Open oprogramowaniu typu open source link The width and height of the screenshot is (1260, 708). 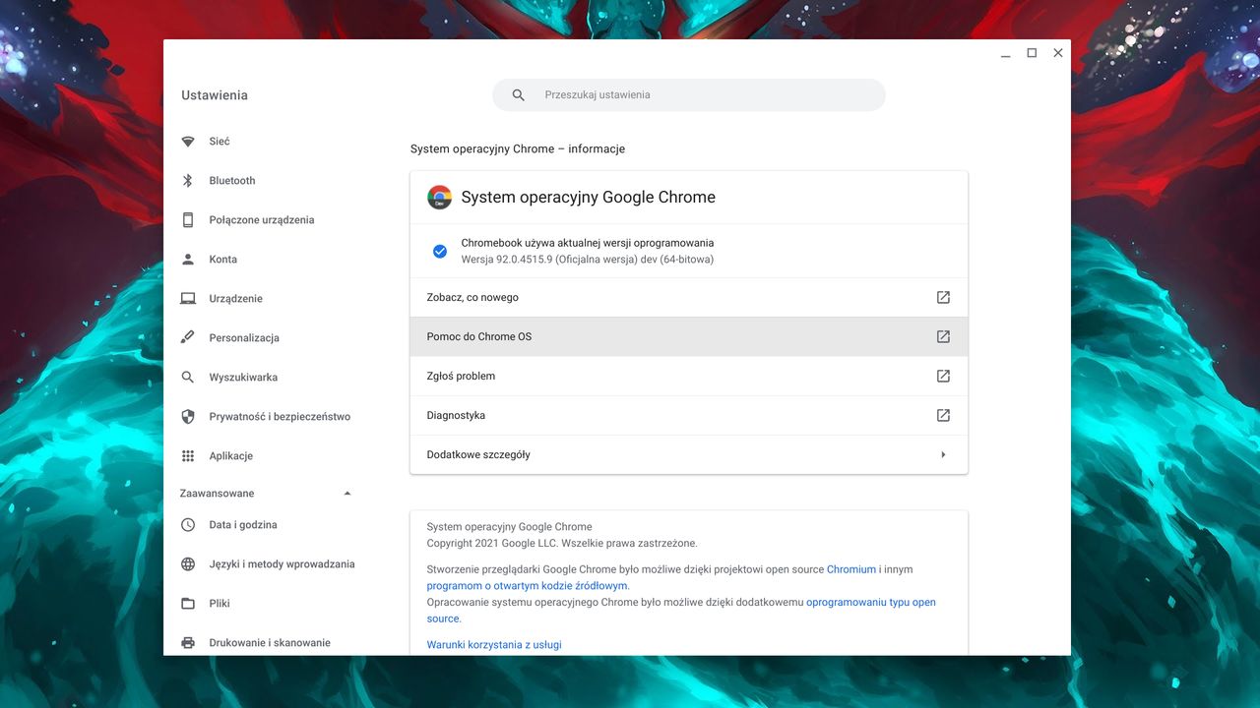click(x=681, y=611)
